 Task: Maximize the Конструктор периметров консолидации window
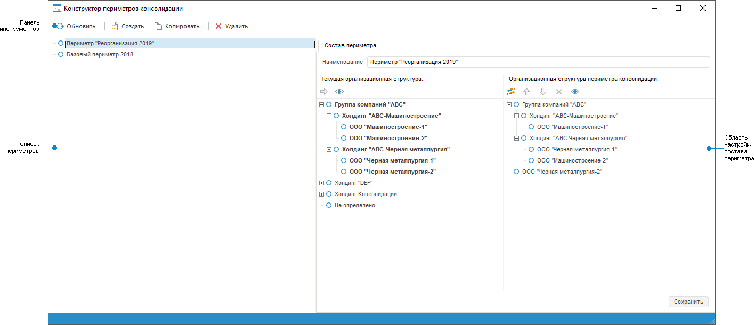click(678, 8)
